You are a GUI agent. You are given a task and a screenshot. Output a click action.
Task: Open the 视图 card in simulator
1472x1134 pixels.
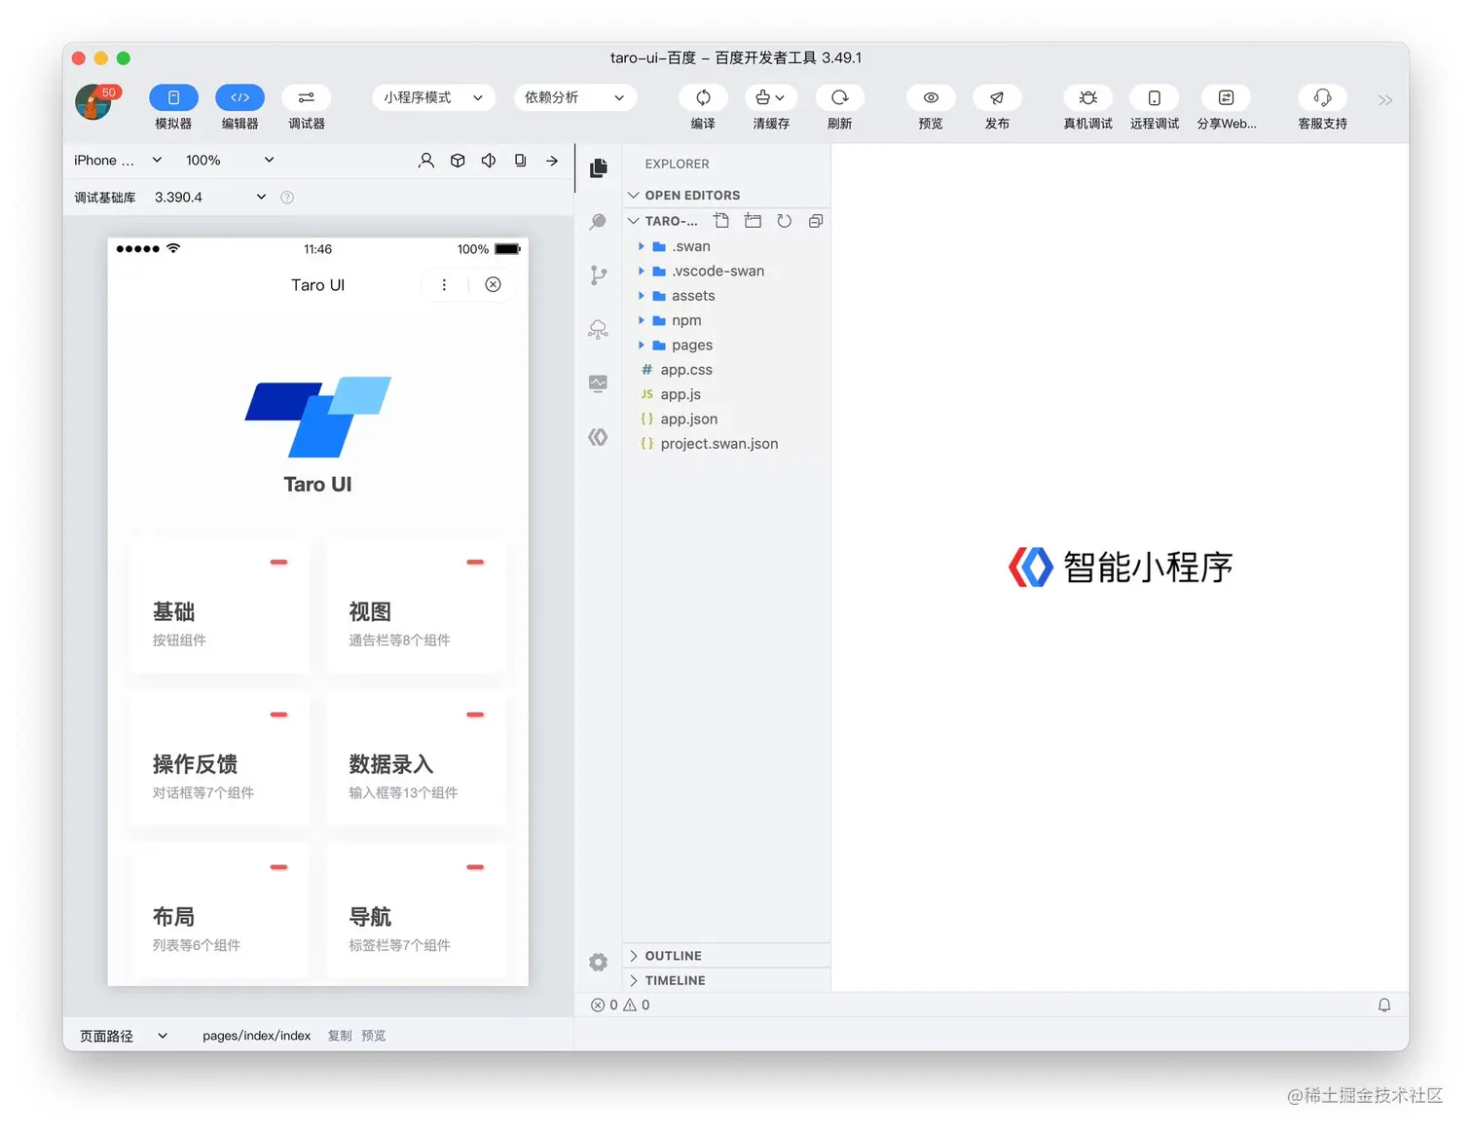tap(416, 604)
